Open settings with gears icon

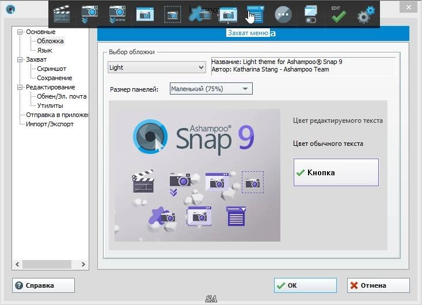pos(366,14)
